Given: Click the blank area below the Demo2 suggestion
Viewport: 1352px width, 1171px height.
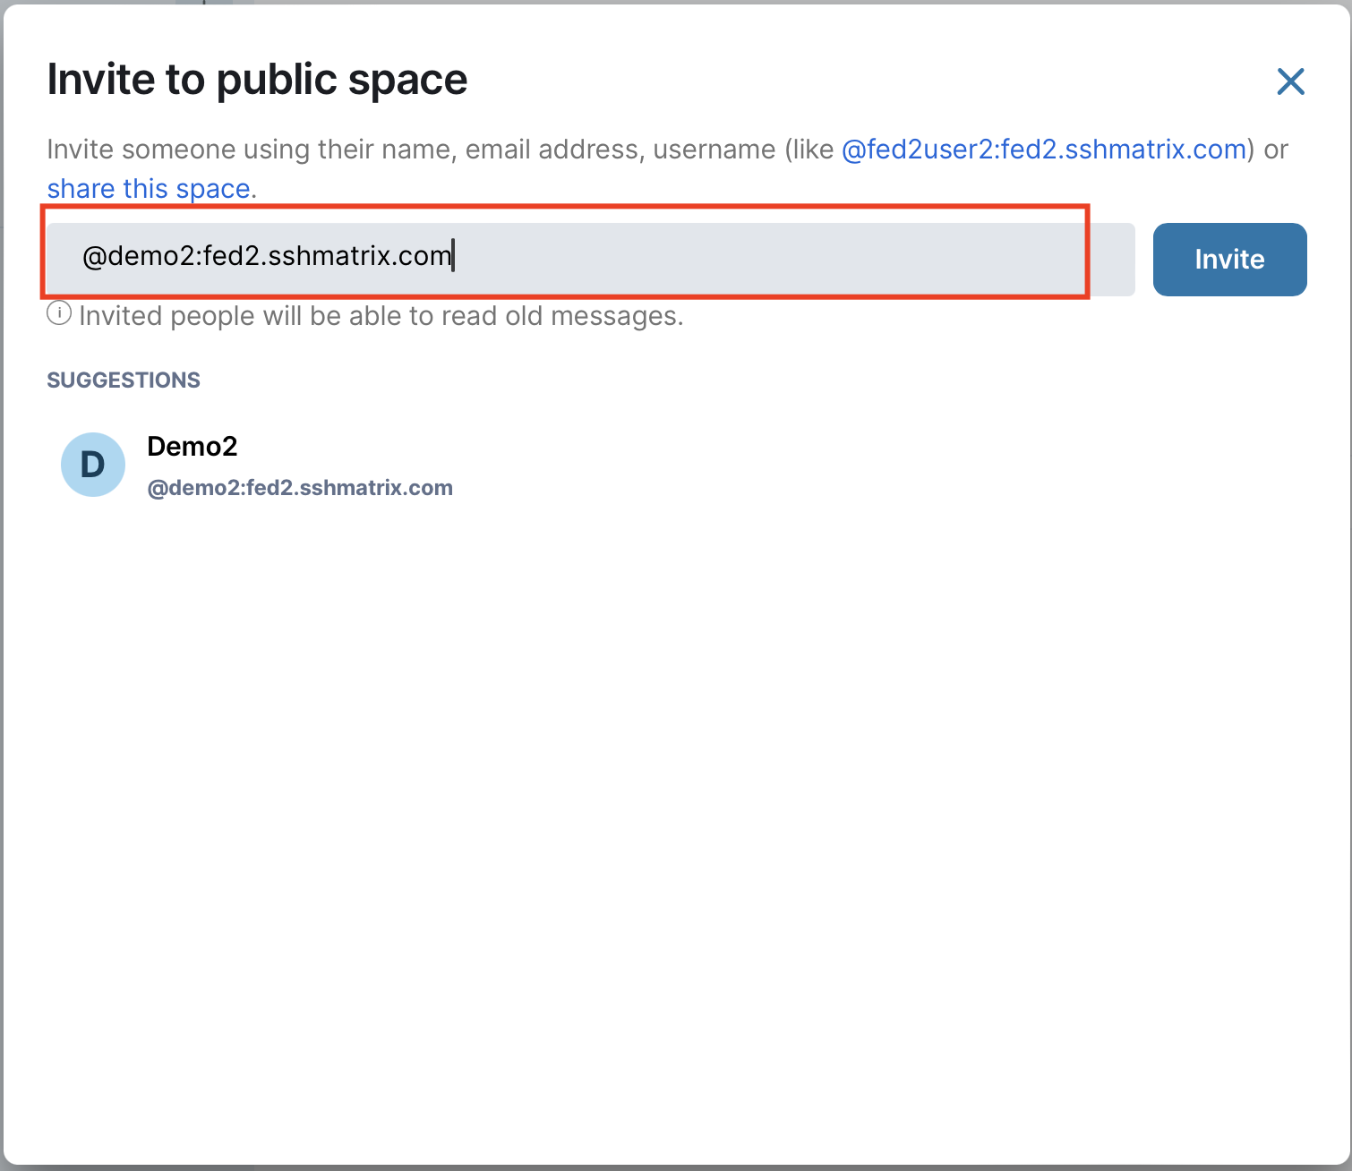Looking at the screenshot, I should point(627,761).
